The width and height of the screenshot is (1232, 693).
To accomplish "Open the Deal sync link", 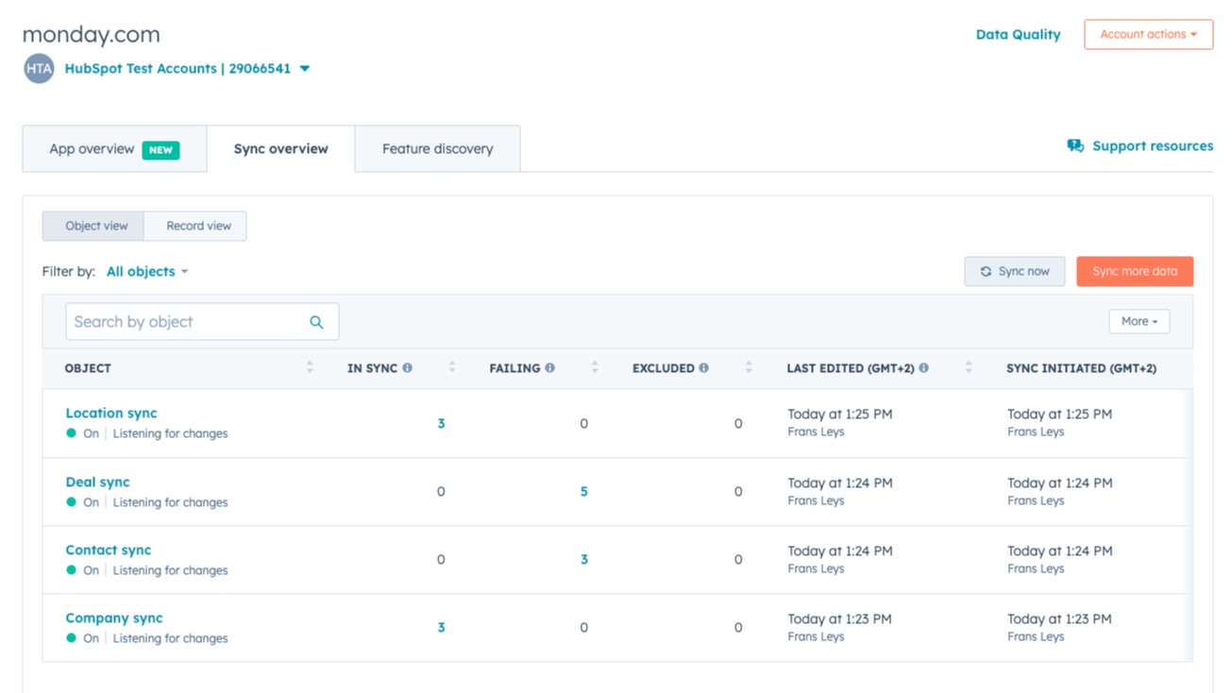I will 97,482.
